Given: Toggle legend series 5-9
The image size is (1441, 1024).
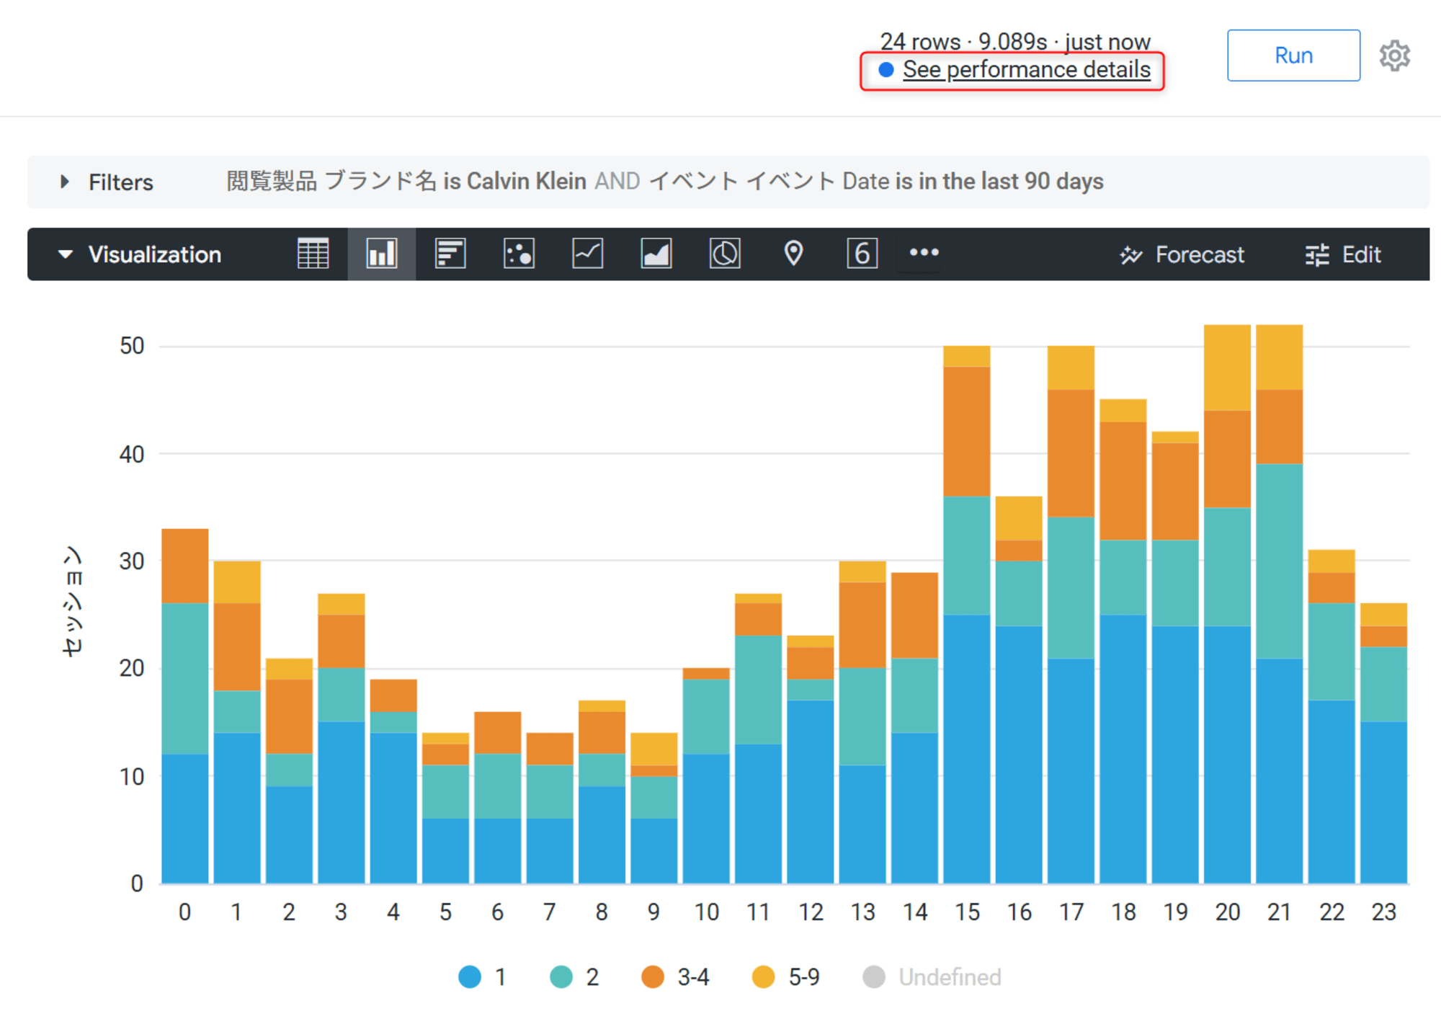Looking at the screenshot, I should (785, 977).
